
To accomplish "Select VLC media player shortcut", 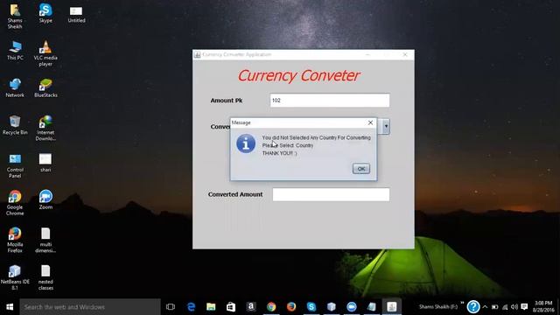I will (x=45, y=53).
